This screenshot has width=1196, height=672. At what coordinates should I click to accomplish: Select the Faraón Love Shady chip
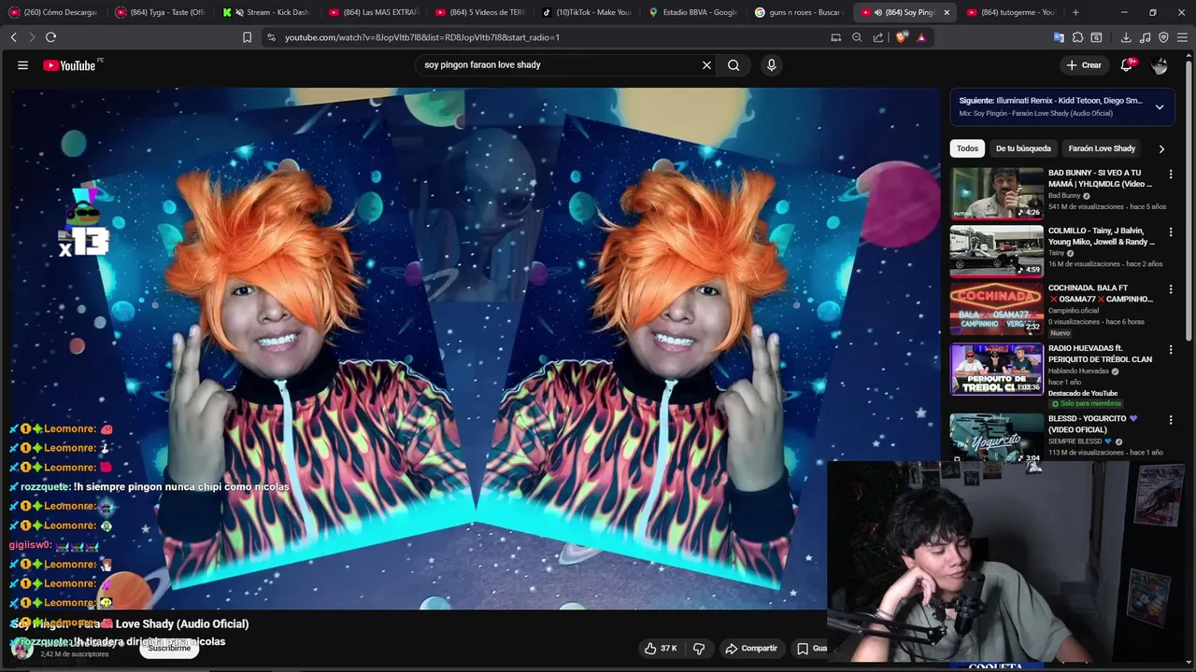tap(1102, 148)
